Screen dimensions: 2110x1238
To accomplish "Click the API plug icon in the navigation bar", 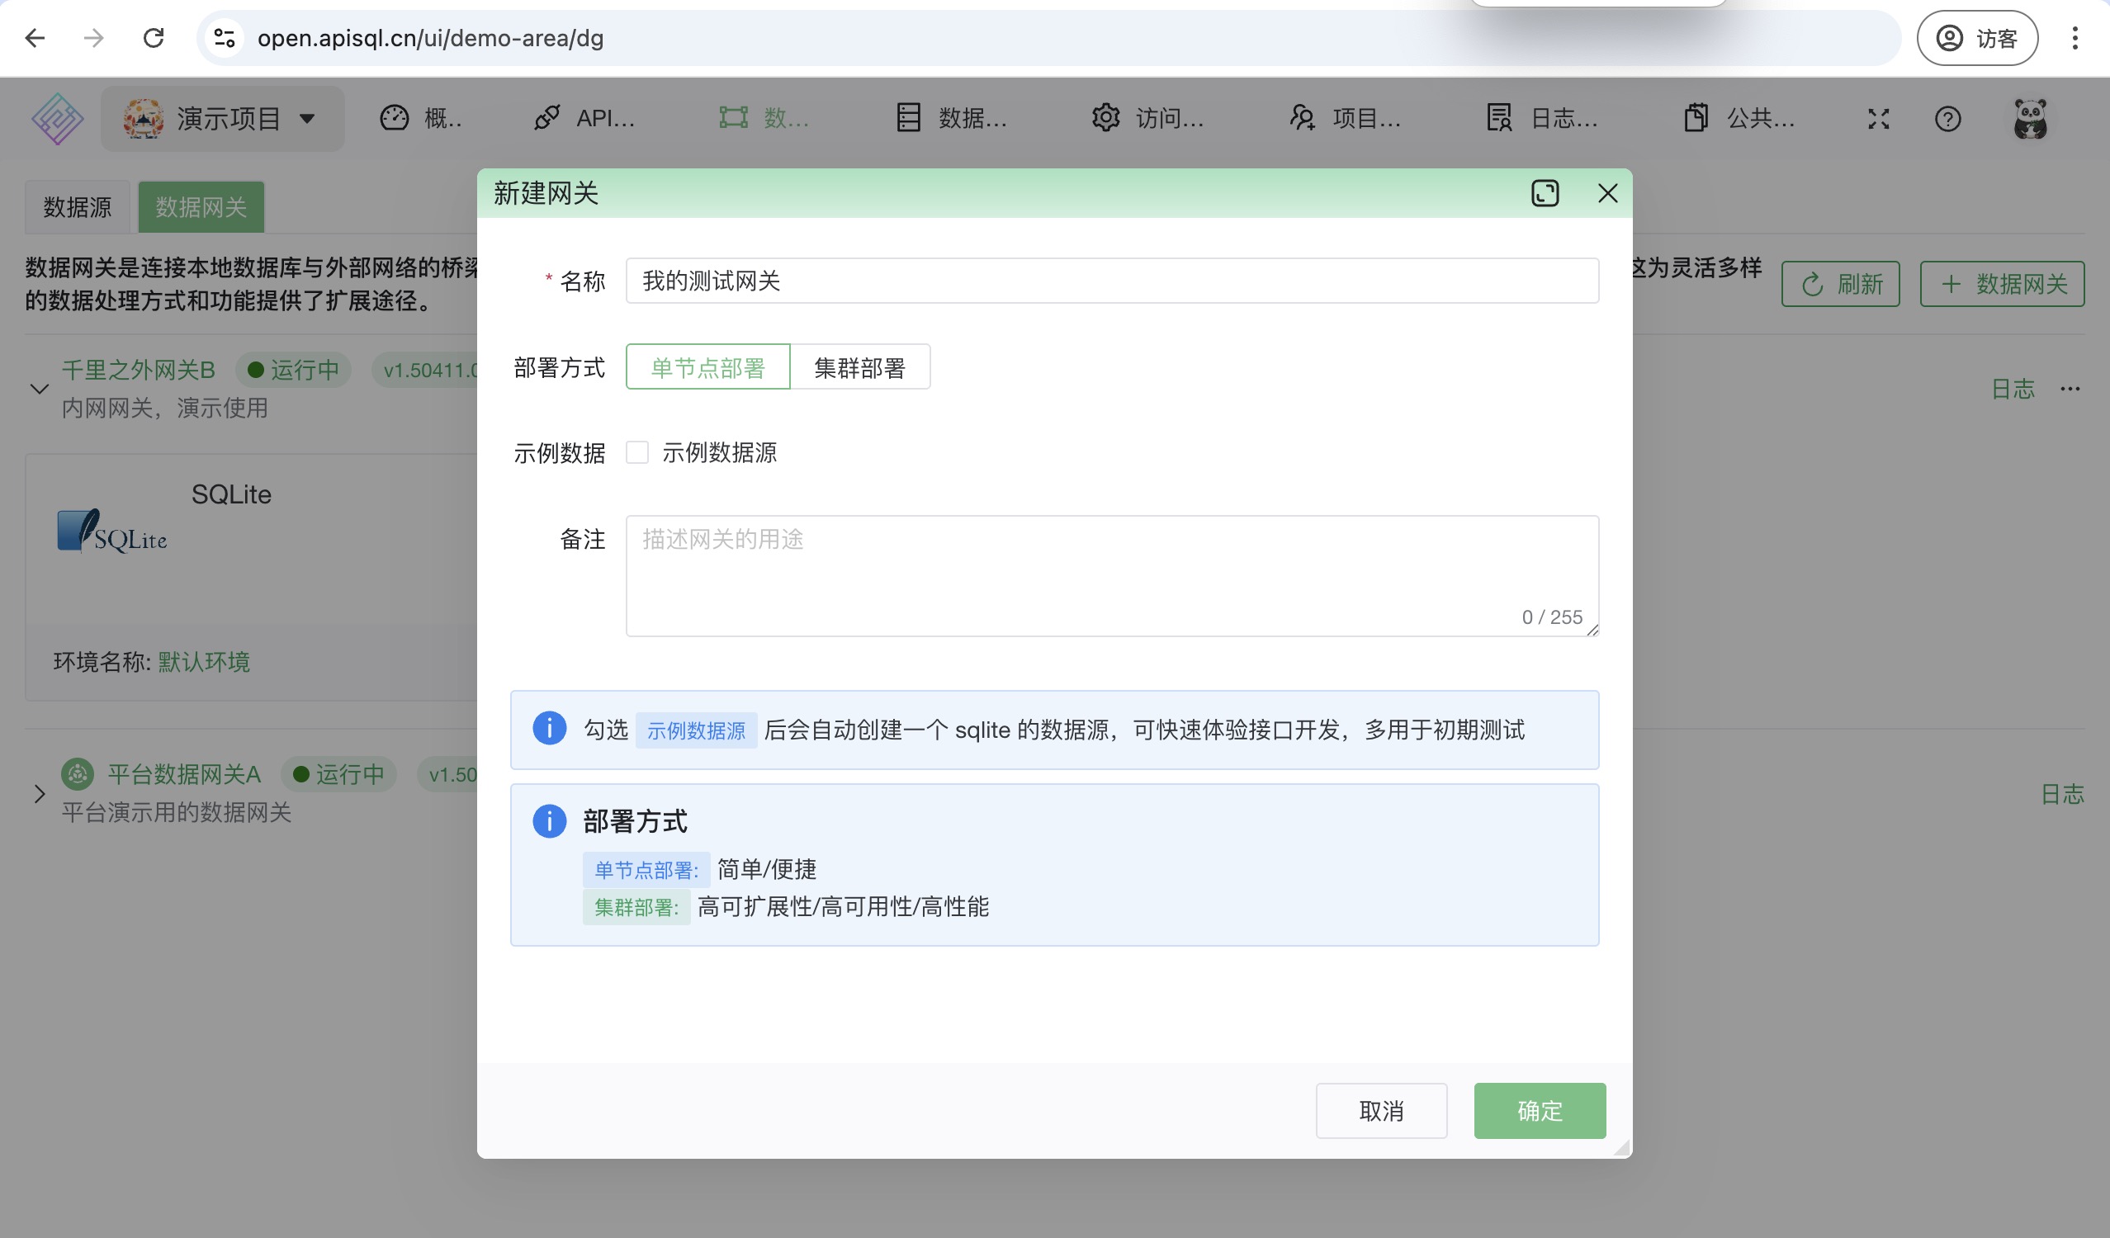I will (x=547, y=118).
